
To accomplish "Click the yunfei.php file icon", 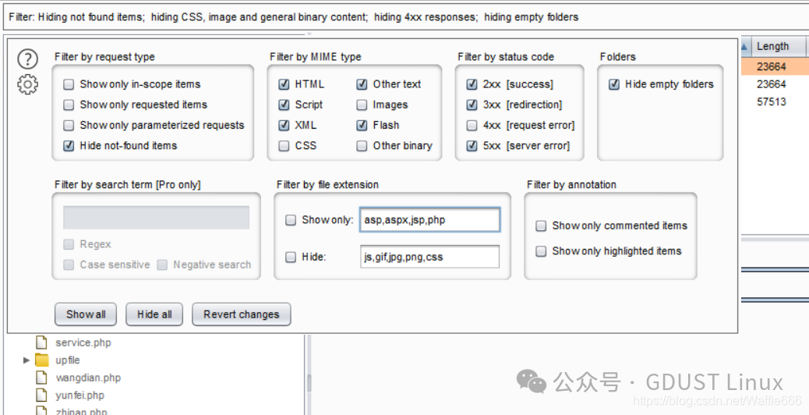I will pos(42,395).
